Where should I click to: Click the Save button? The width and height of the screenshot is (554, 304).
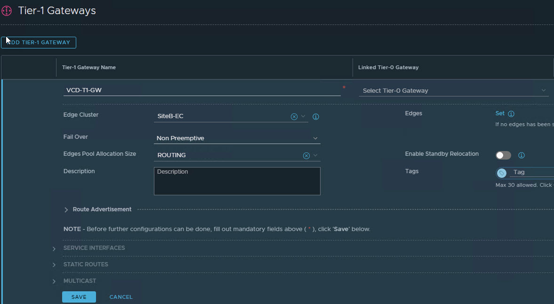point(79,297)
